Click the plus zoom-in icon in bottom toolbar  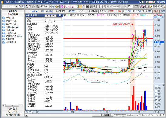(161, 115)
